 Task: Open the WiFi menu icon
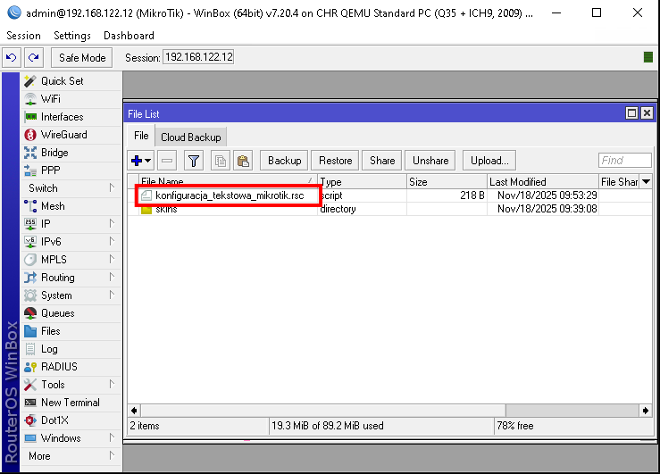click(30, 99)
